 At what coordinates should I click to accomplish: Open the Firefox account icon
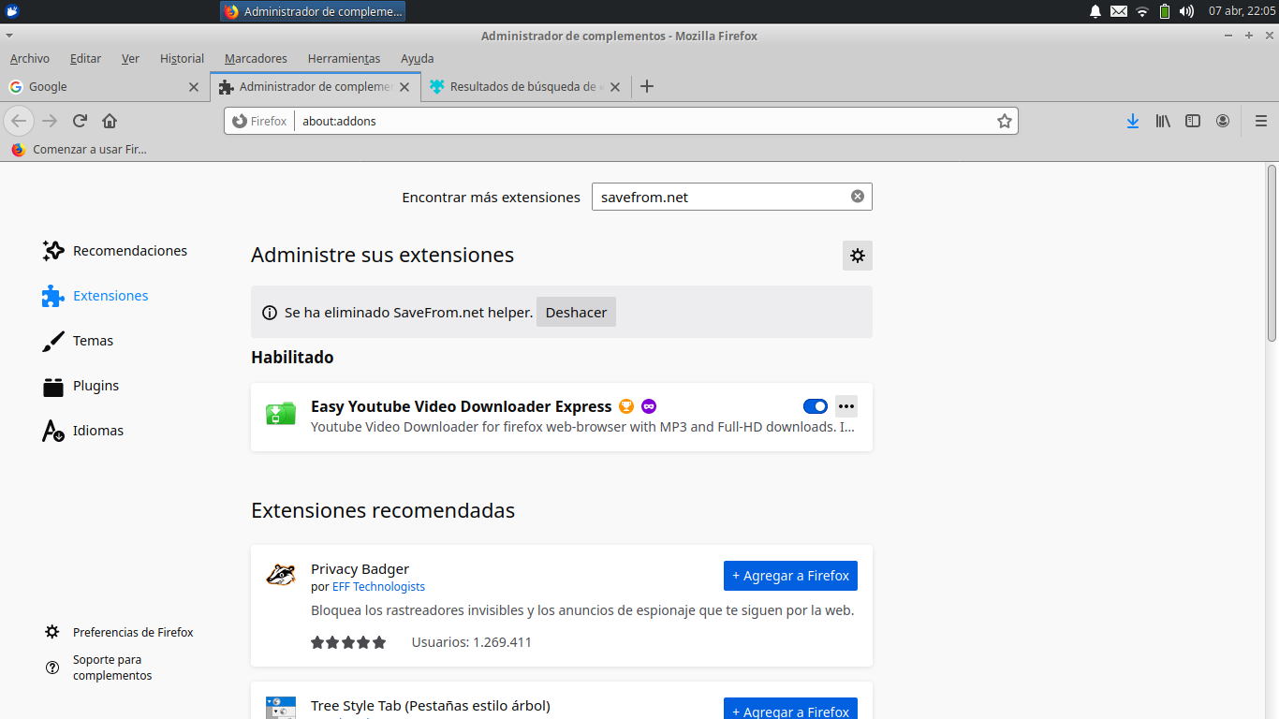click(1223, 121)
